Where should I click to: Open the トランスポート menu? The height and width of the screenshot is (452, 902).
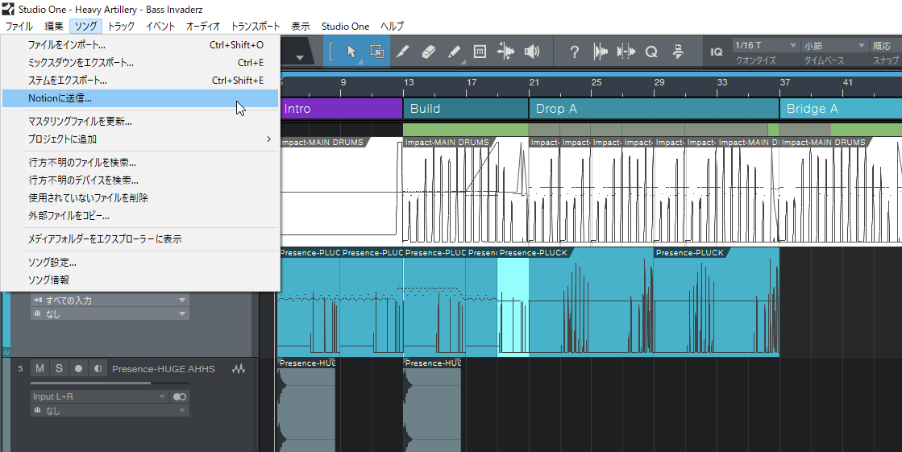[255, 26]
